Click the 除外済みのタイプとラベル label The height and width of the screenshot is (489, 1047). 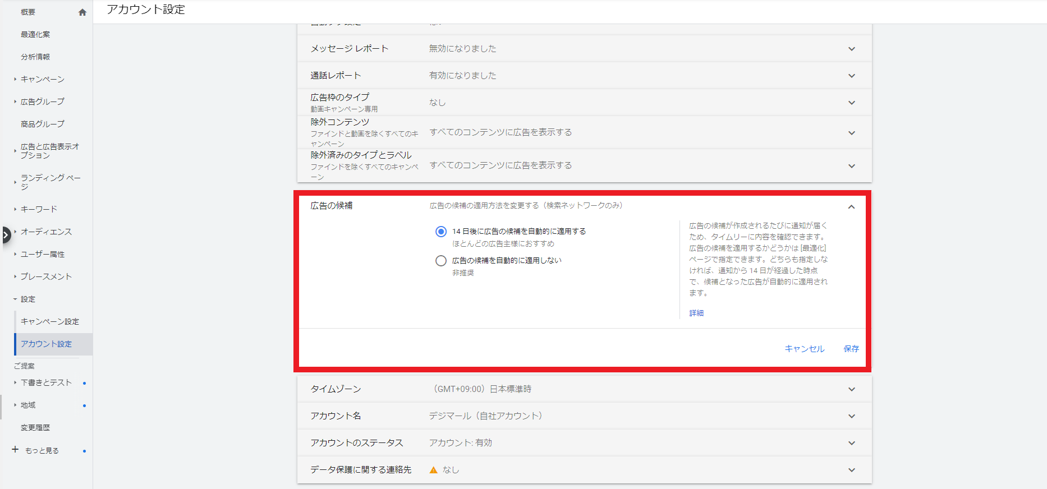click(x=361, y=155)
